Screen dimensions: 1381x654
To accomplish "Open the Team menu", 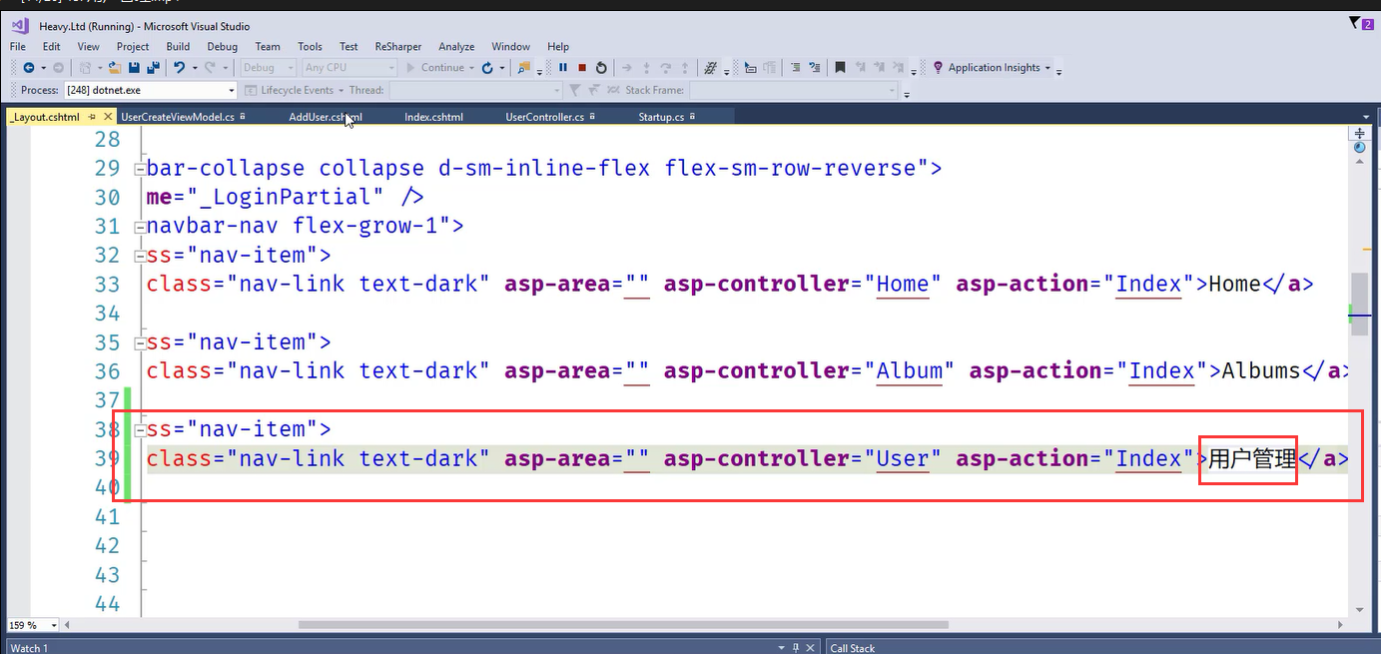I will [268, 46].
